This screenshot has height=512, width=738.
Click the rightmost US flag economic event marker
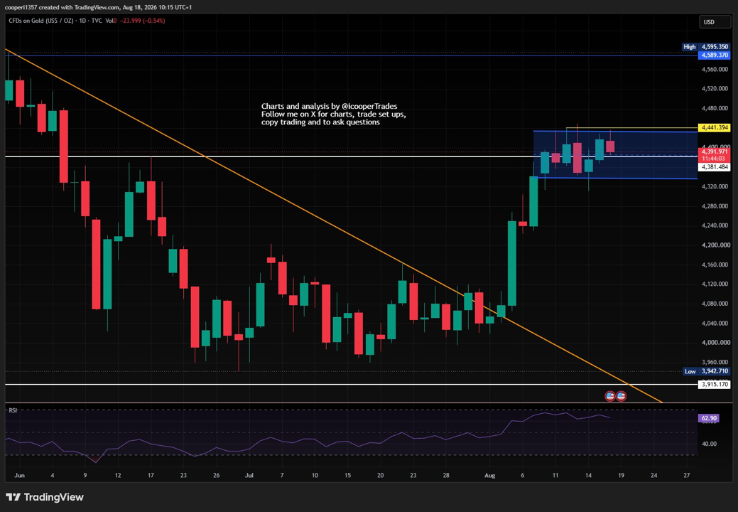pyautogui.click(x=621, y=396)
